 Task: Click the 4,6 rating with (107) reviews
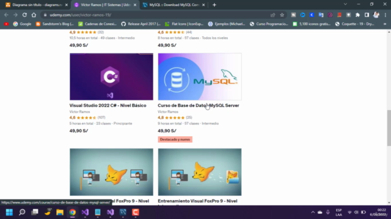click(87, 117)
